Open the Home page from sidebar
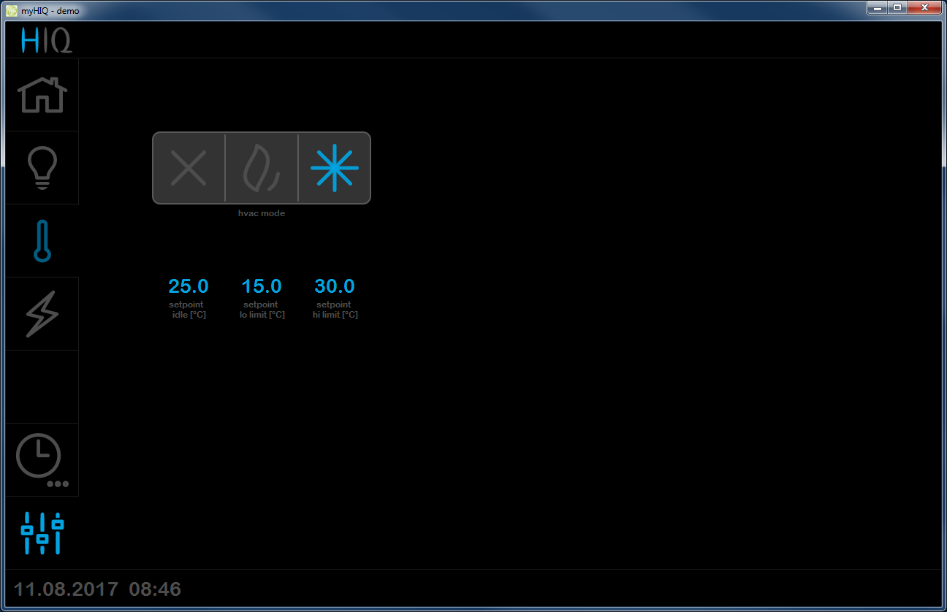The height and width of the screenshot is (612, 947). 42,95
